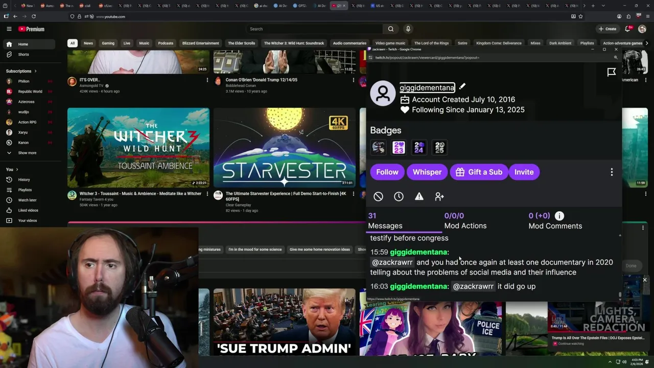Open options for the Starvester video

point(353,194)
